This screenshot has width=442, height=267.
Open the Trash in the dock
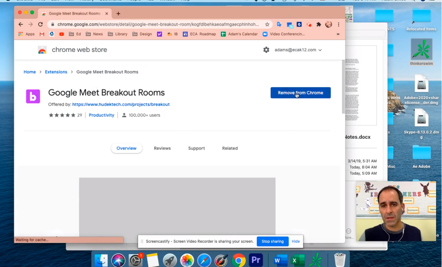click(340, 260)
